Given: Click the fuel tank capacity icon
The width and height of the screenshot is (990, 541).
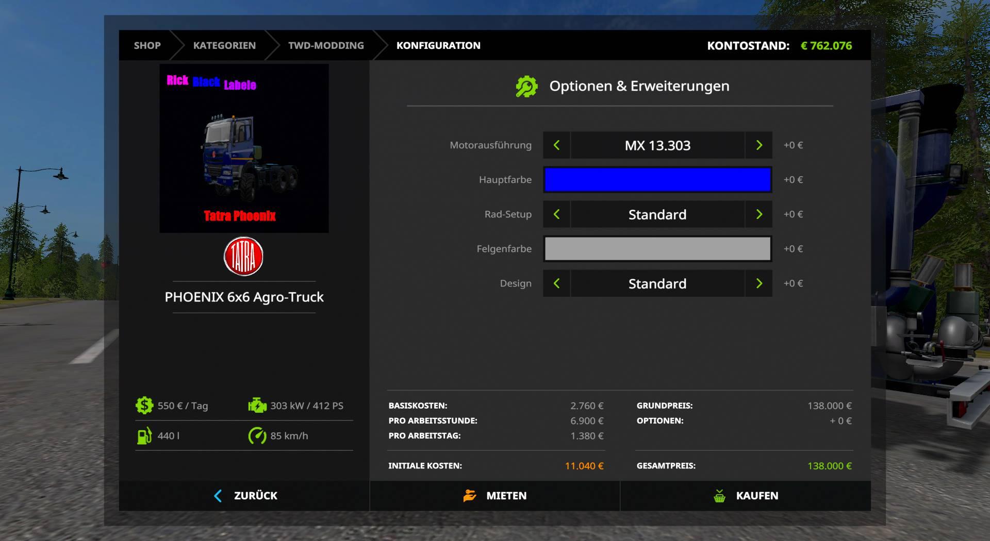Looking at the screenshot, I should pyautogui.click(x=144, y=436).
